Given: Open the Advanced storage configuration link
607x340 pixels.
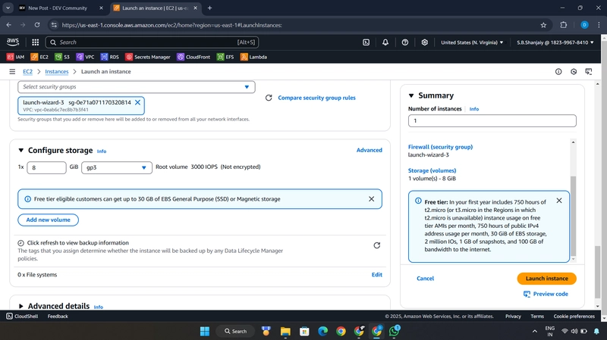Looking at the screenshot, I should coord(369,150).
